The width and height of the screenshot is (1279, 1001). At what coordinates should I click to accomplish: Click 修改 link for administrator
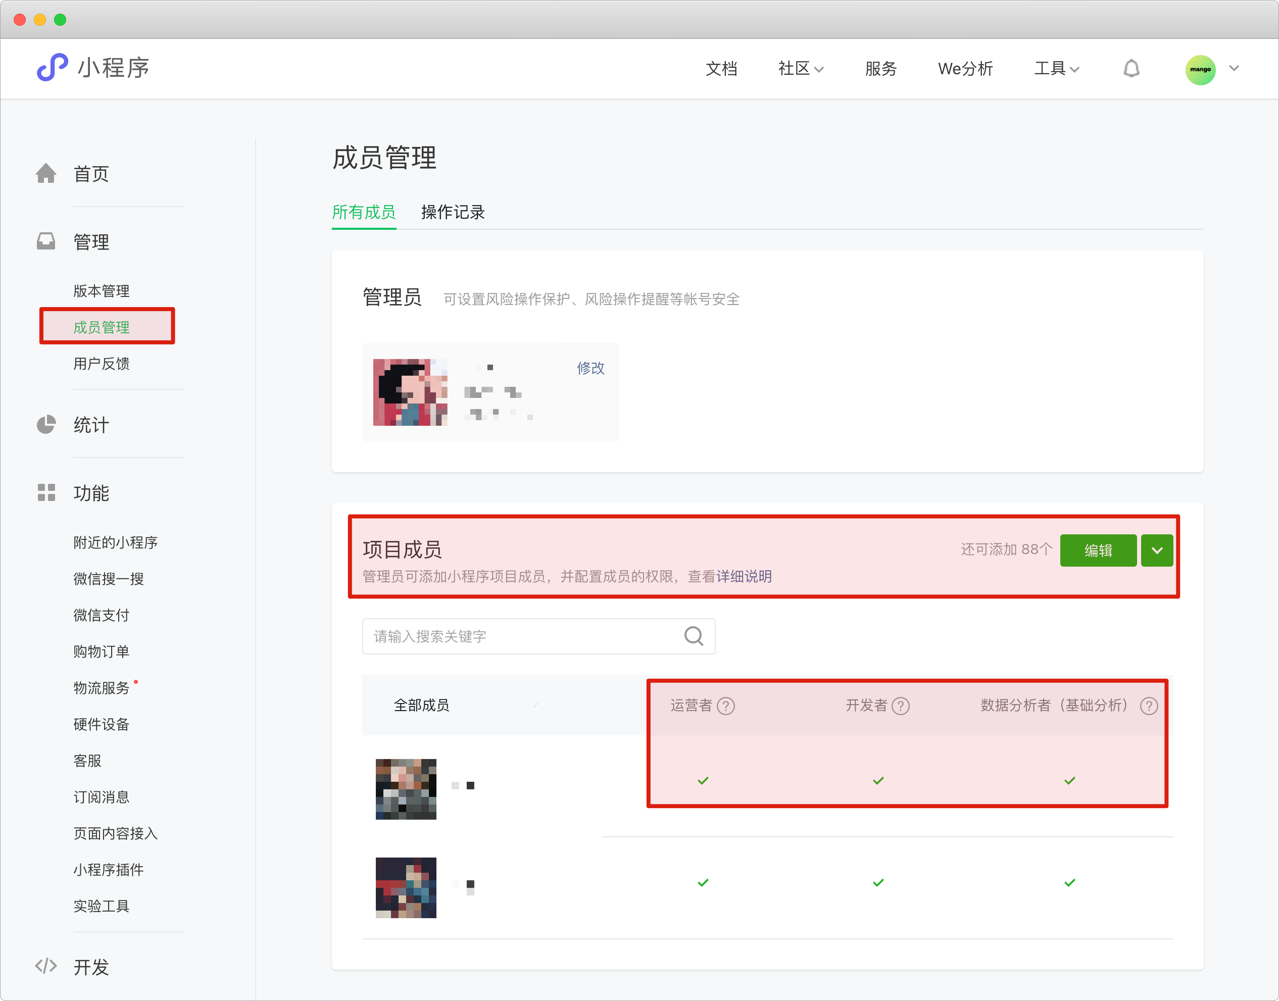[591, 368]
